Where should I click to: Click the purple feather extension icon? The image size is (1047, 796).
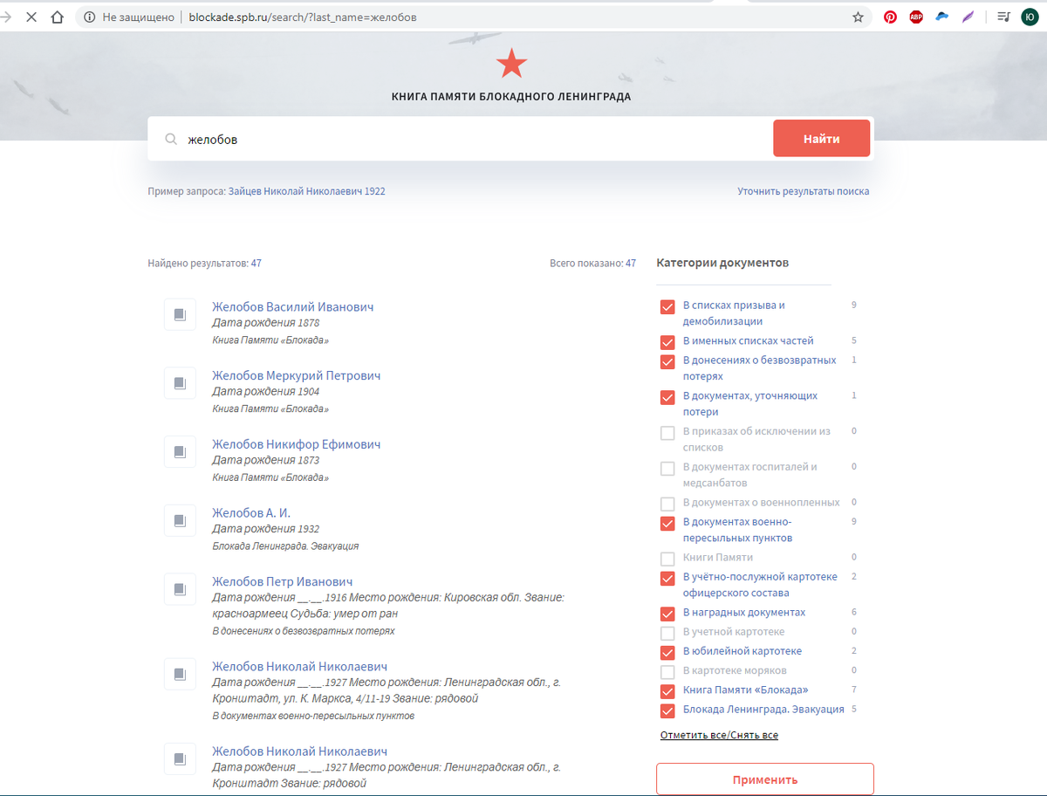(968, 17)
